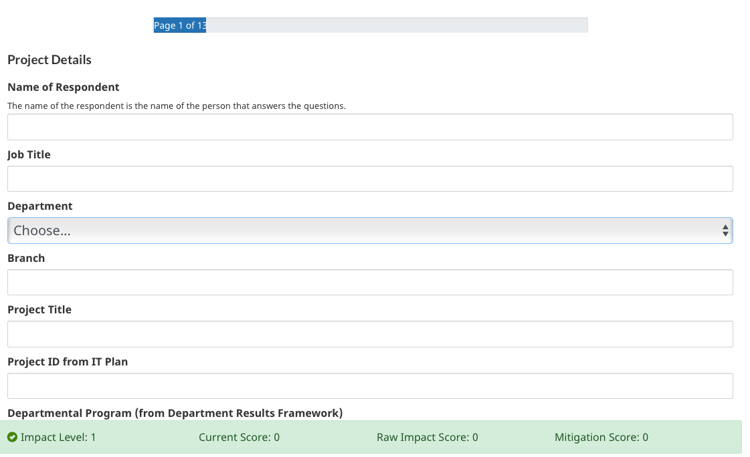
Task: Click the Impact Level: 1 status text
Action: coord(58,438)
